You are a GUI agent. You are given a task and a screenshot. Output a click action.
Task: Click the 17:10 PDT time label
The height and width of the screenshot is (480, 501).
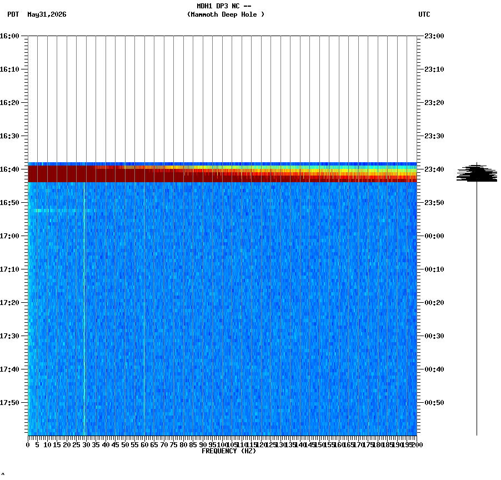click(9, 269)
